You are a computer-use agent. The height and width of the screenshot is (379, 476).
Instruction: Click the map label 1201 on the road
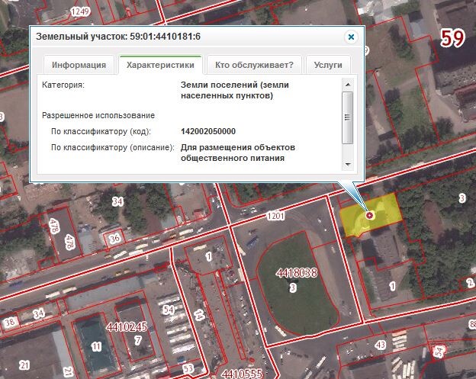click(275, 216)
